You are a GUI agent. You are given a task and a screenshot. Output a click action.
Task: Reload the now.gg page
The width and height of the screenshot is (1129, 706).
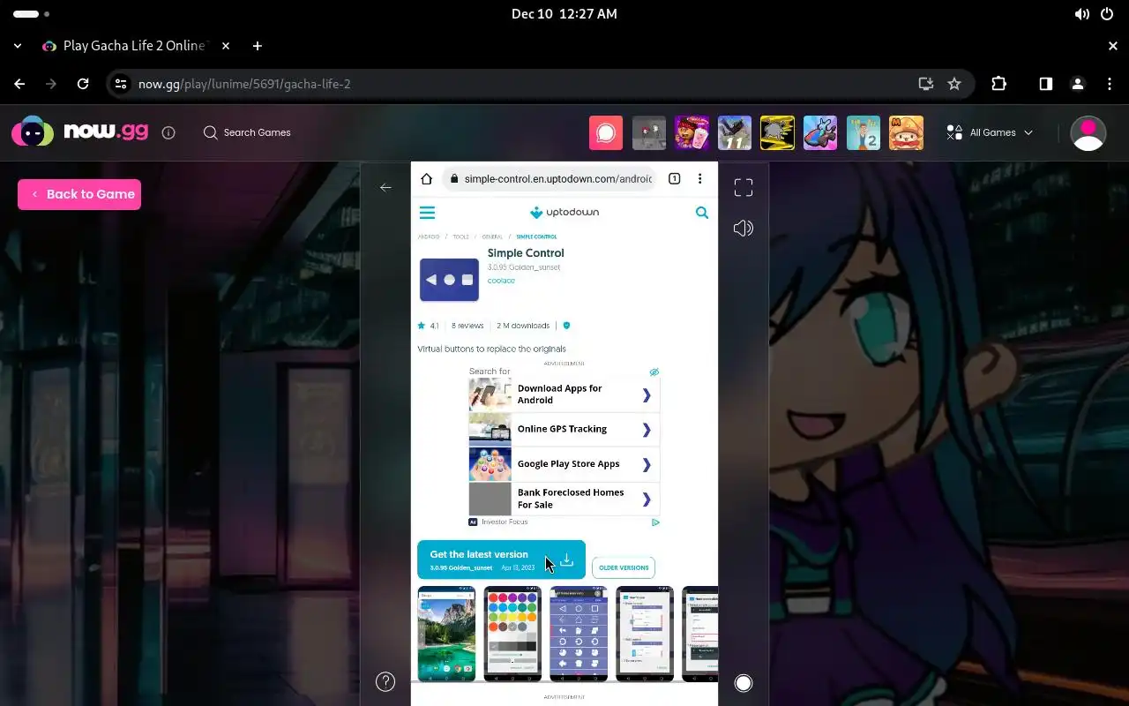pos(83,84)
